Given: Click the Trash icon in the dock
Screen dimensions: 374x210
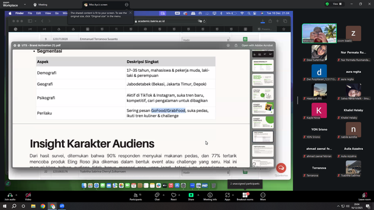Looking at the screenshot, I should [214, 185].
